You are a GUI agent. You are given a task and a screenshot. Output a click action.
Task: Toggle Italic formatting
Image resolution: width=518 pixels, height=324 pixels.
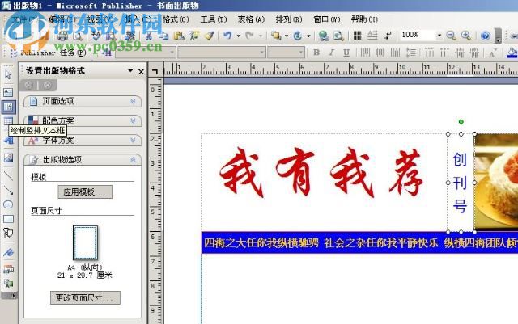click(331, 53)
